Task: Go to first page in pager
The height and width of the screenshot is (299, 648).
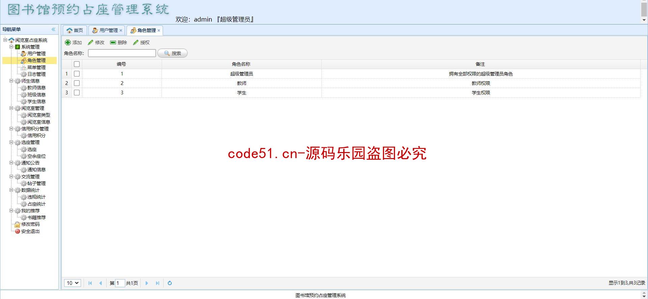Action: (x=90, y=283)
